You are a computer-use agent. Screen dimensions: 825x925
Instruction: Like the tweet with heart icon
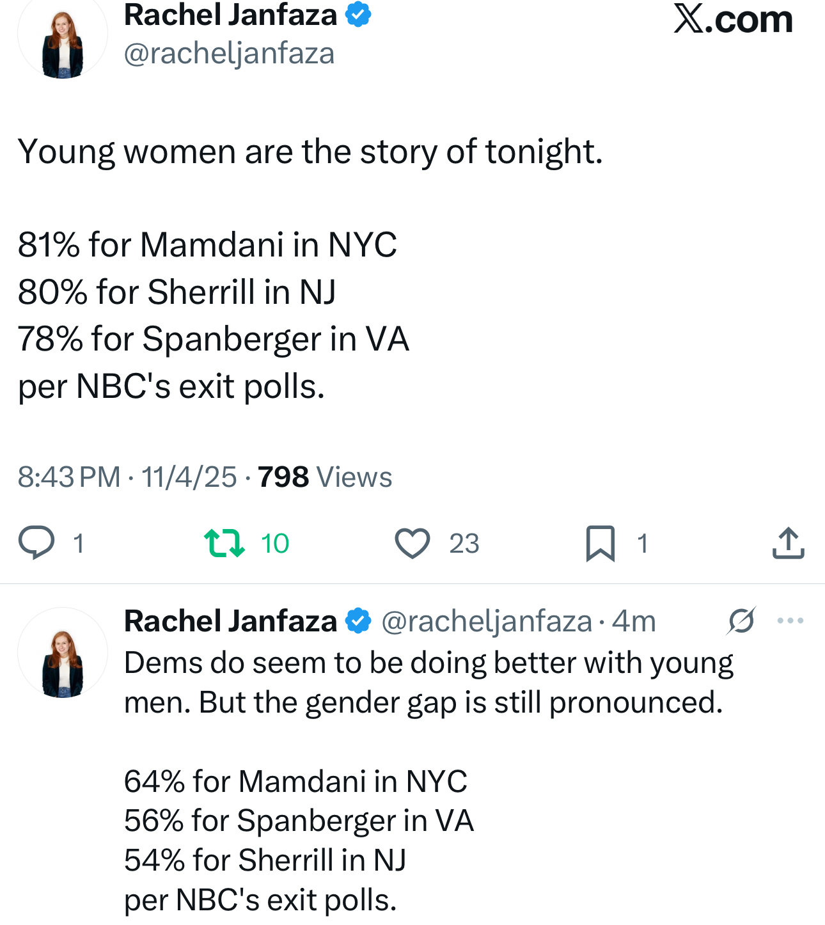(412, 543)
